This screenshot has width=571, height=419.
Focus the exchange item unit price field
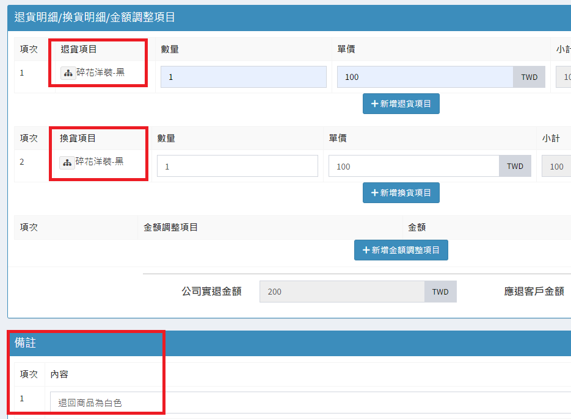tap(413, 166)
